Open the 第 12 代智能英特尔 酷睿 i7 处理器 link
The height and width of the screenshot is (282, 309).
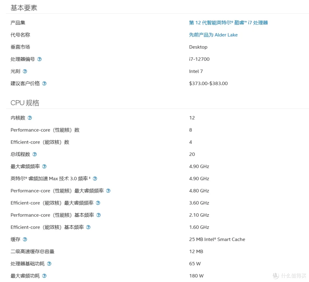(228, 23)
